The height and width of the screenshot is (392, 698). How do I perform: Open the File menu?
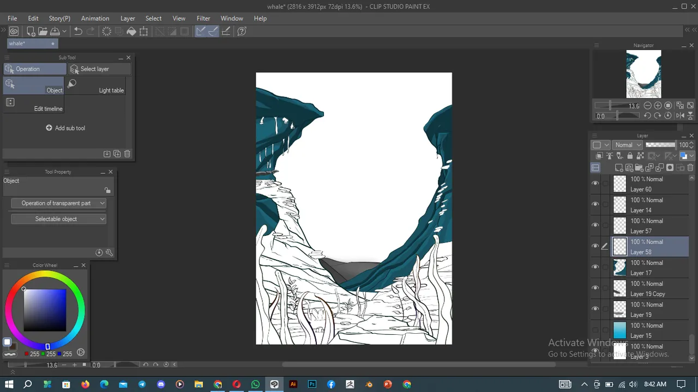coord(12,18)
